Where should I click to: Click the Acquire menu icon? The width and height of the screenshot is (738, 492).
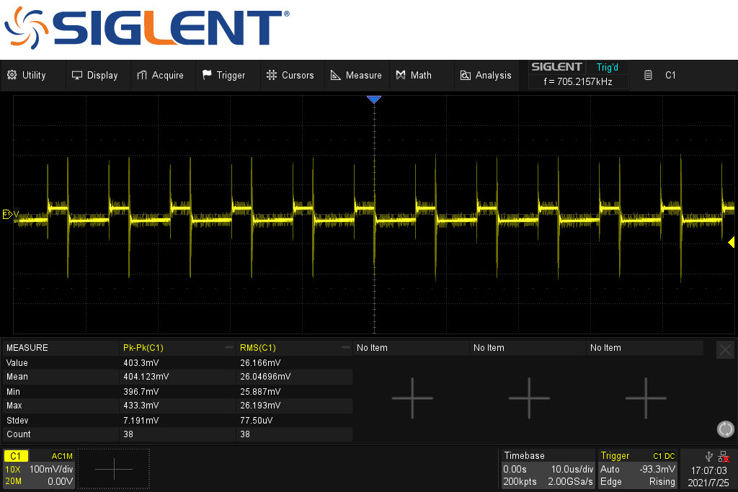pyautogui.click(x=142, y=75)
